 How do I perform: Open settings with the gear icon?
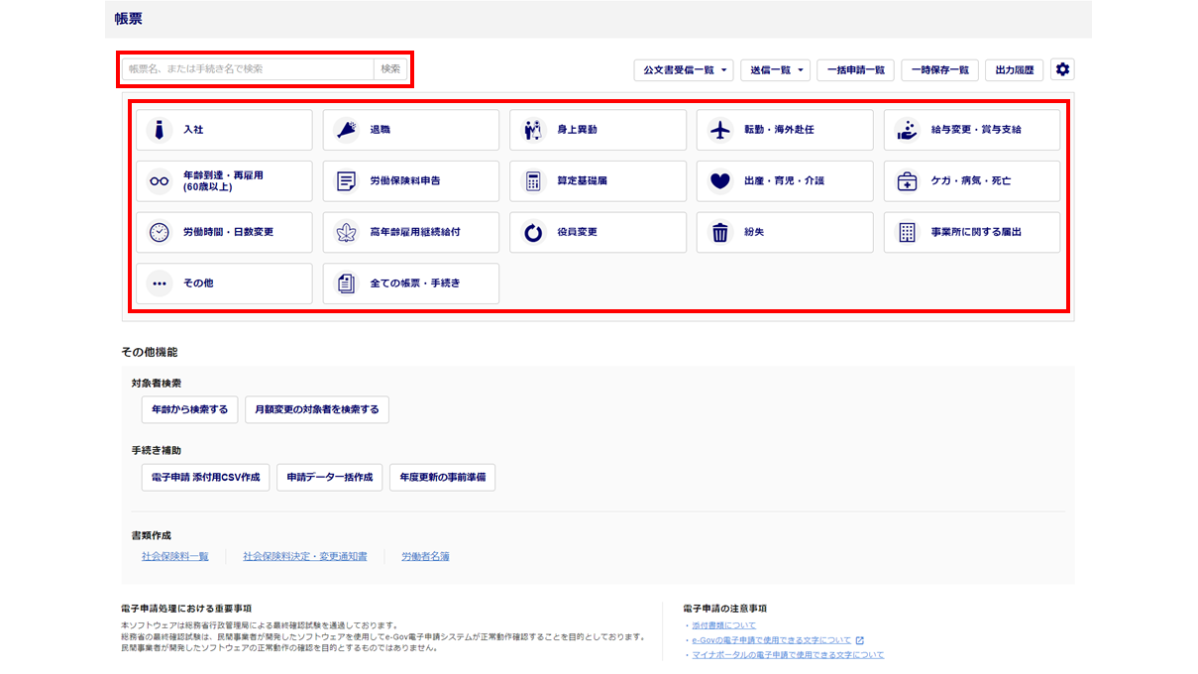pyautogui.click(x=1062, y=69)
